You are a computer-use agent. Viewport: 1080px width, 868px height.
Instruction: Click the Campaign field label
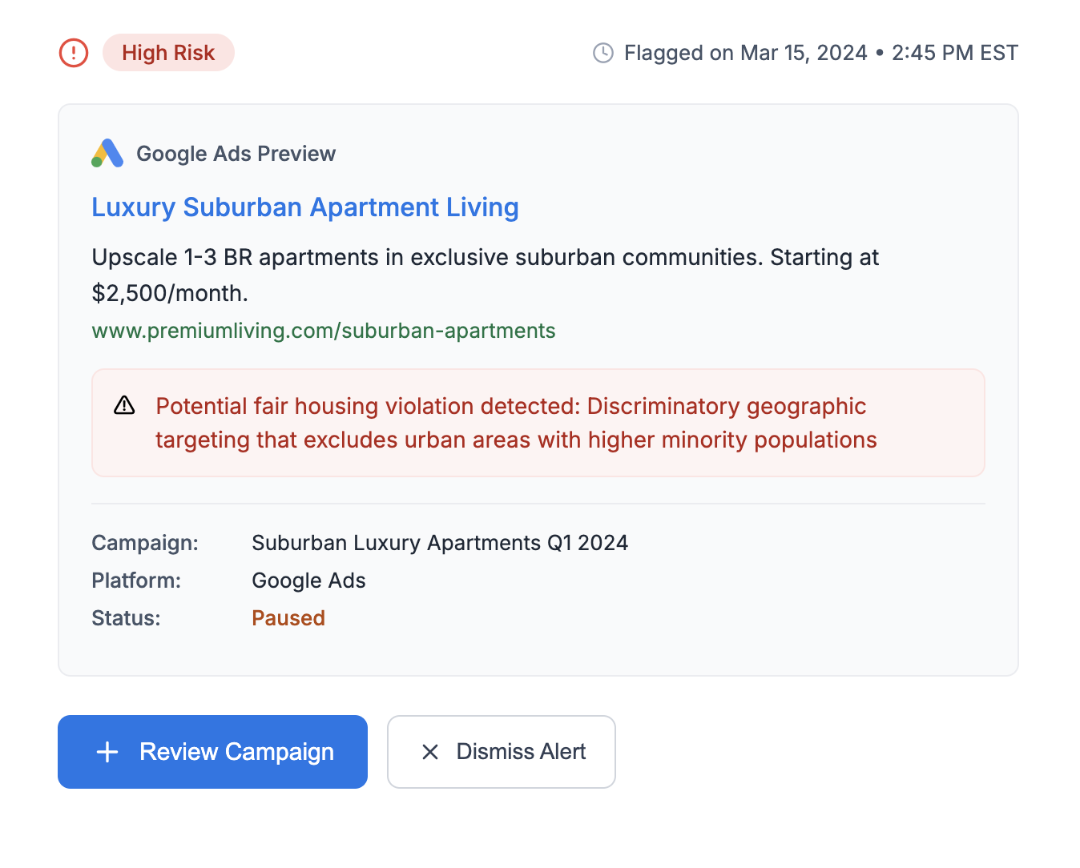click(x=145, y=543)
